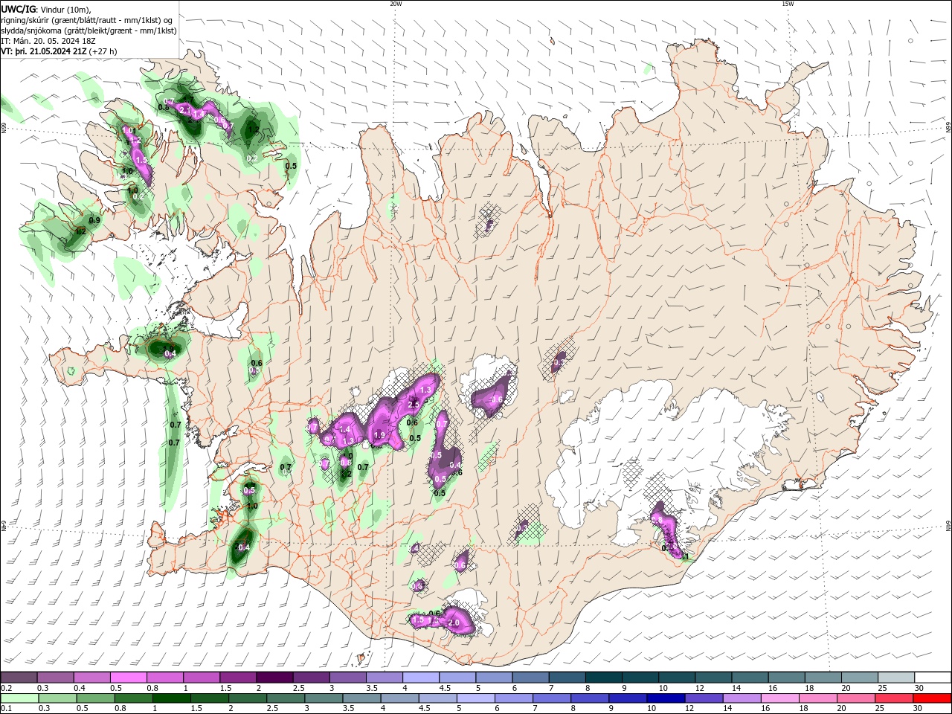Click the '1.9' precipitation value on the map
The image size is (952, 714).
tap(379, 435)
